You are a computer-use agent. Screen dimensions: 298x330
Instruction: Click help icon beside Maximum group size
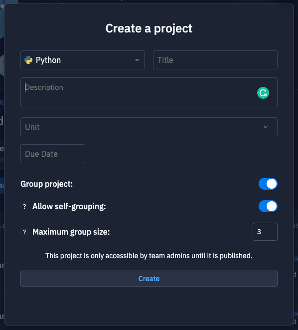(x=24, y=232)
